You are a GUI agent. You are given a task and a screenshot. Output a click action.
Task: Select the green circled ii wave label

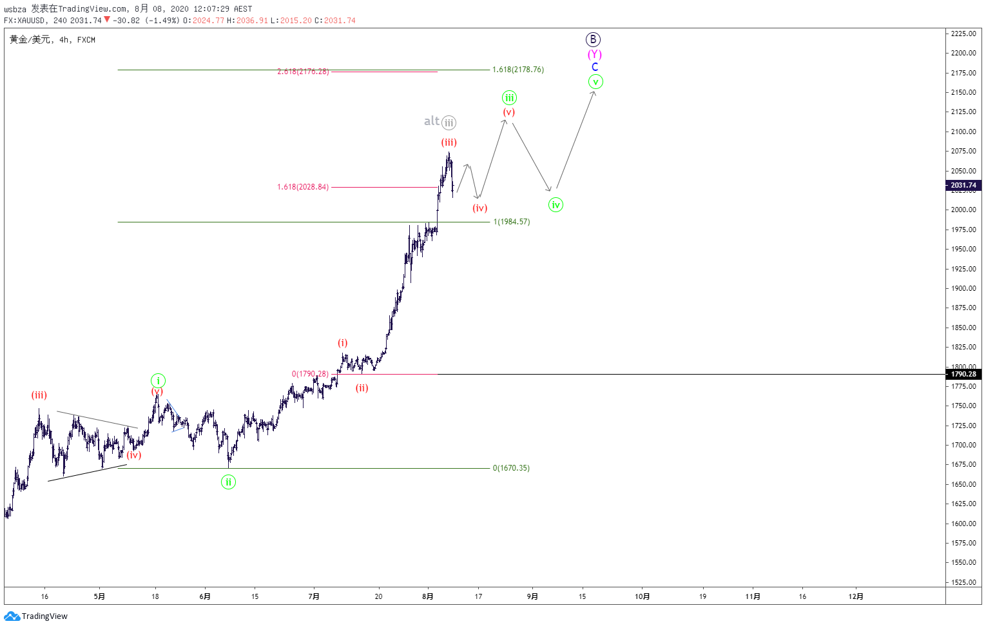[x=228, y=482]
